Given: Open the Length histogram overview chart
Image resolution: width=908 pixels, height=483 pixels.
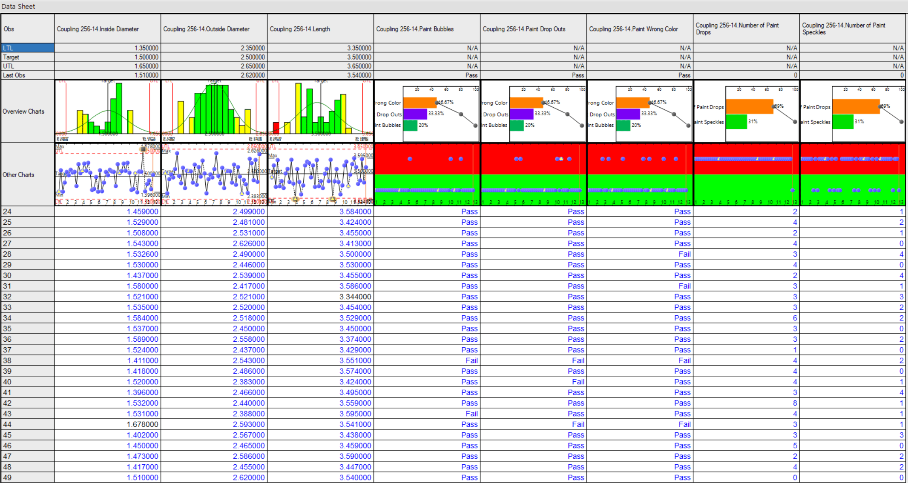Looking at the screenshot, I should [x=321, y=111].
